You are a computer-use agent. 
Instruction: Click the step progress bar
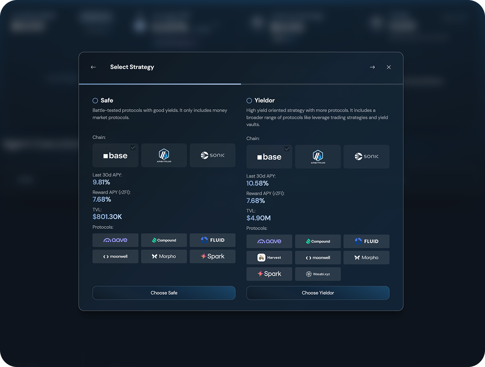pyautogui.click(x=241, y=84)
